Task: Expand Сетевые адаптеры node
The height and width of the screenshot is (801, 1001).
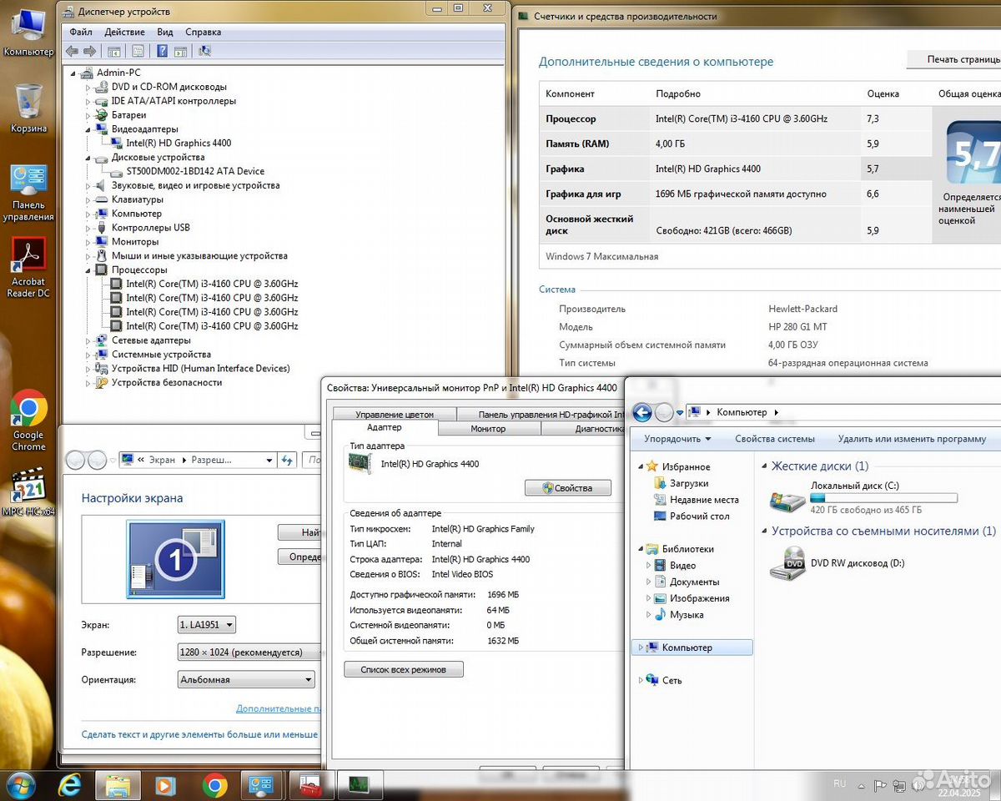Action: click(88, 340)
